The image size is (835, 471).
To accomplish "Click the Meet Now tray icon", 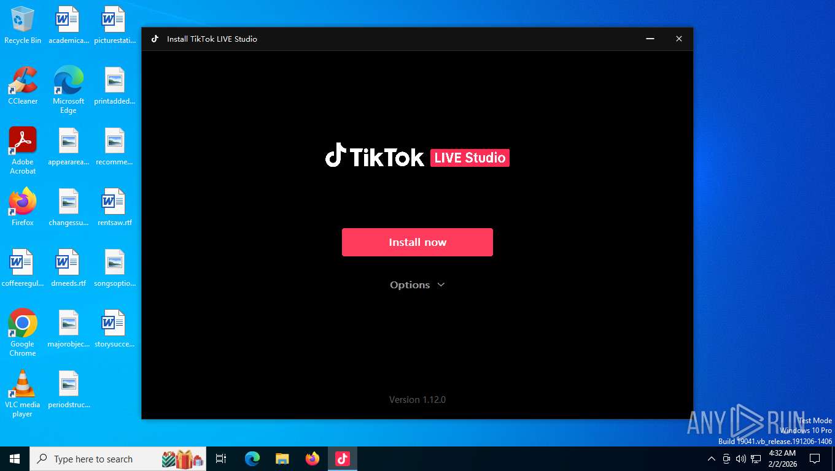I will tap(726, 459).
